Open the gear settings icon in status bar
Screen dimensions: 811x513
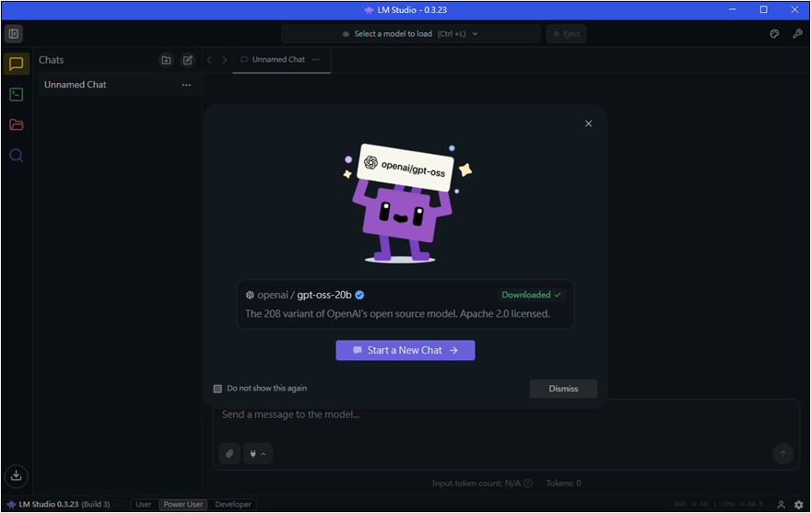(x=799, y=504)
